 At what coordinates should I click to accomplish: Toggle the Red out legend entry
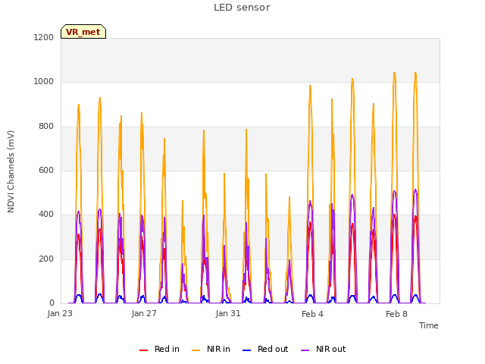coord(265,349)
